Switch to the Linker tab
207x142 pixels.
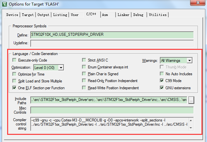pos(123,15)
